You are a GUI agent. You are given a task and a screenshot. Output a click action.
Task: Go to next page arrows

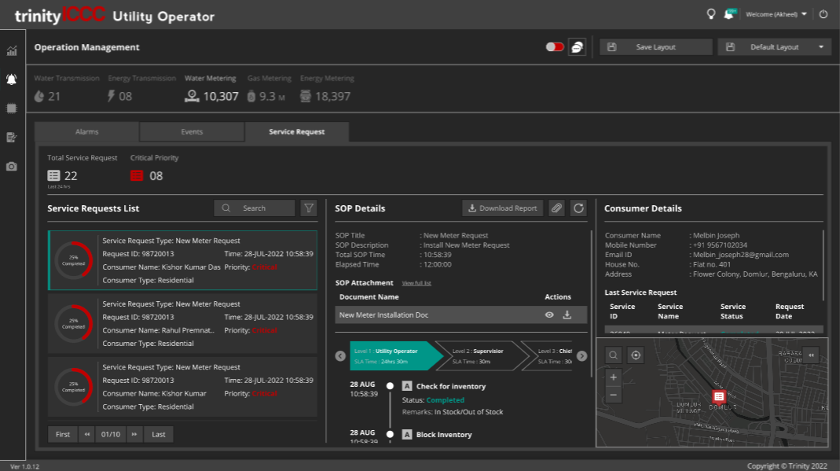(x=134, y=434)
